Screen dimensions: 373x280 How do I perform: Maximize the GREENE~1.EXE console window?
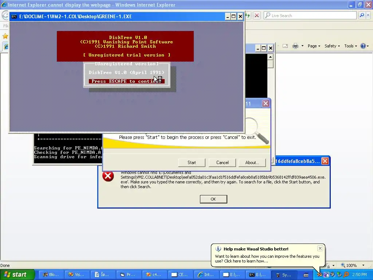233,16
